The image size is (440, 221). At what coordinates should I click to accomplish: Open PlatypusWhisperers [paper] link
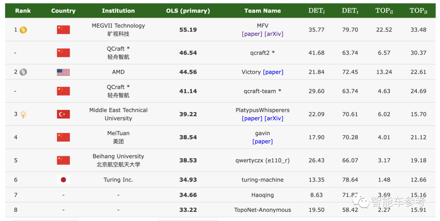coord(252,118)
